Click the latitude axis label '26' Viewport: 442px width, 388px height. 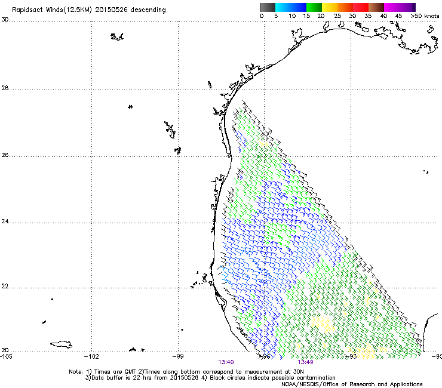[5, 155]
